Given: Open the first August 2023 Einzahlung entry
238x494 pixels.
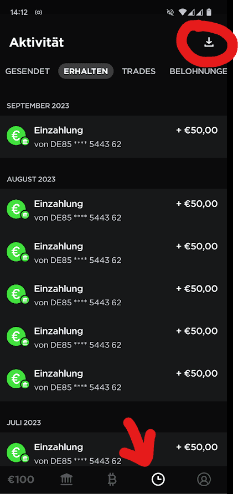Looking at the screenshot, I should point(113,210).
